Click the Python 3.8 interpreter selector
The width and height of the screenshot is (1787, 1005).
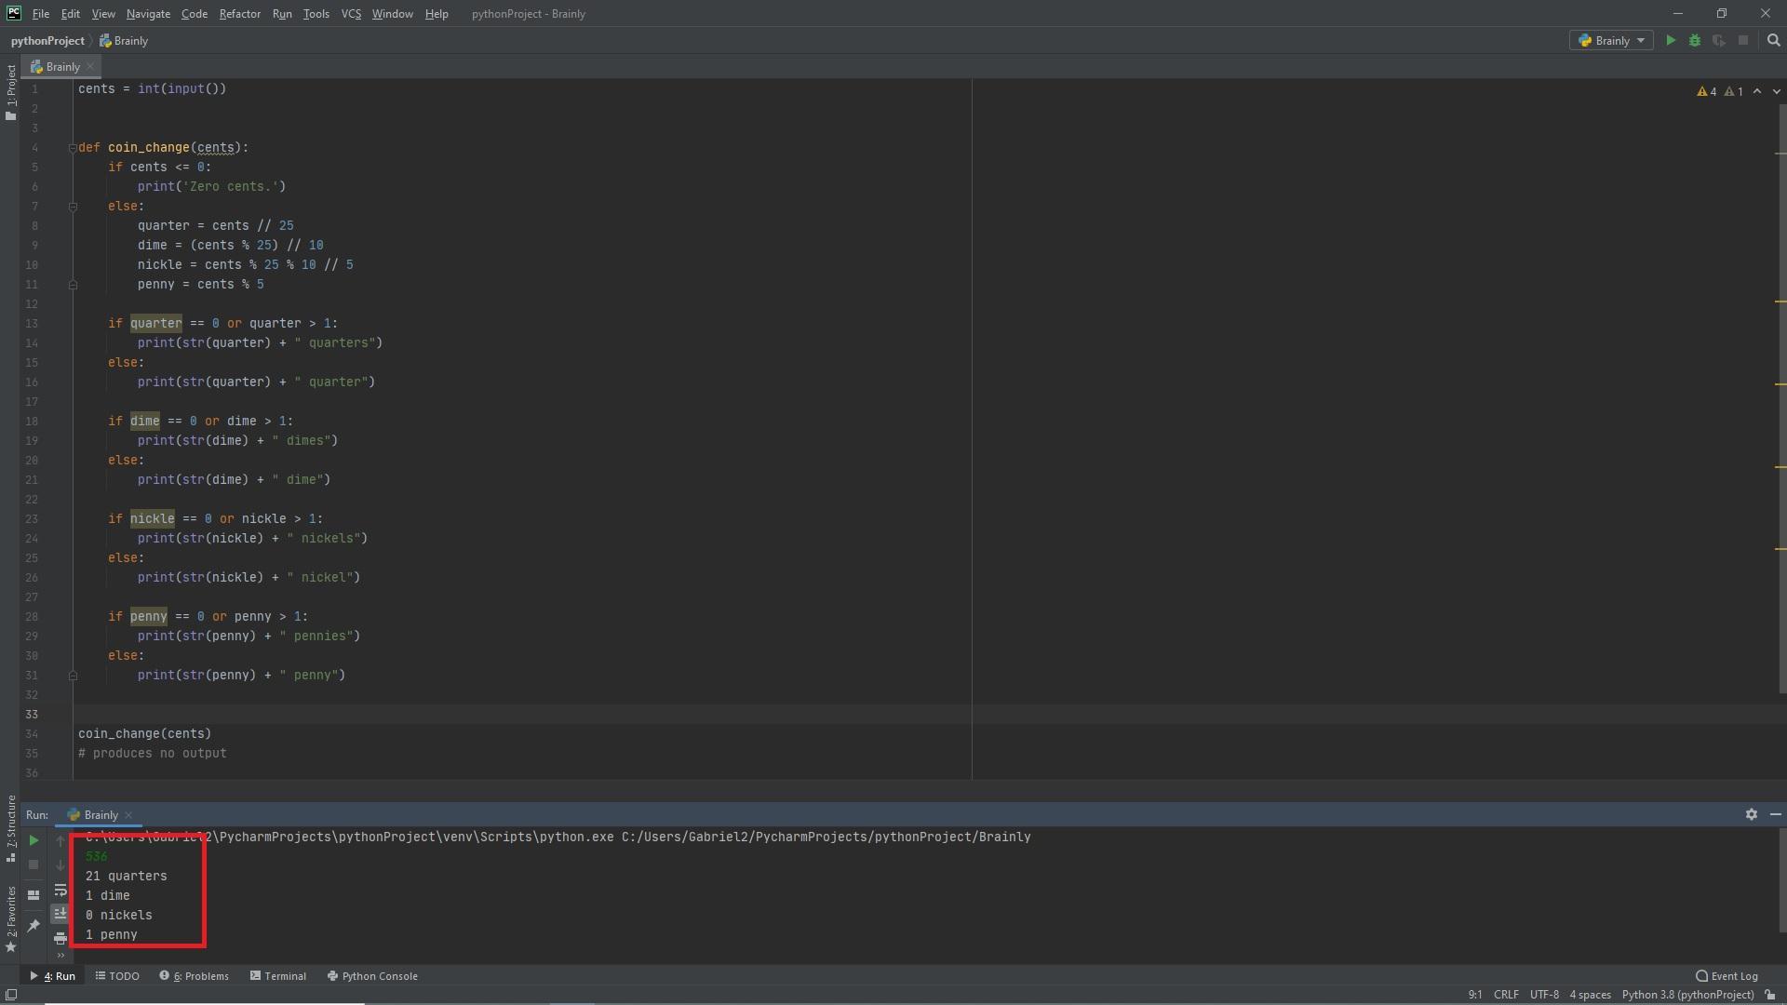point(1687,995)
